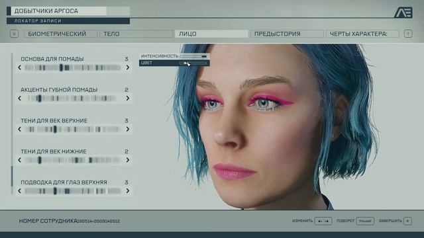Click the ИЗМЕНИТЬ arrow keys button

tap(323, 221)
